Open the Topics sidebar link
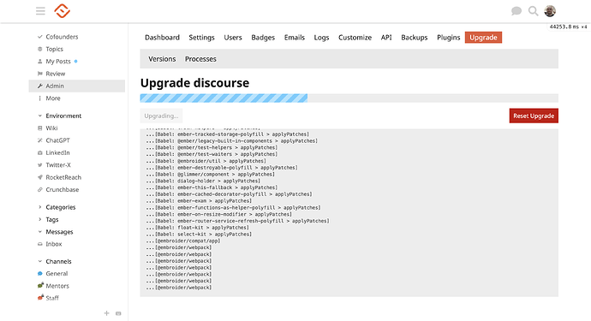 pyautogui.click(x=54, y=49)
